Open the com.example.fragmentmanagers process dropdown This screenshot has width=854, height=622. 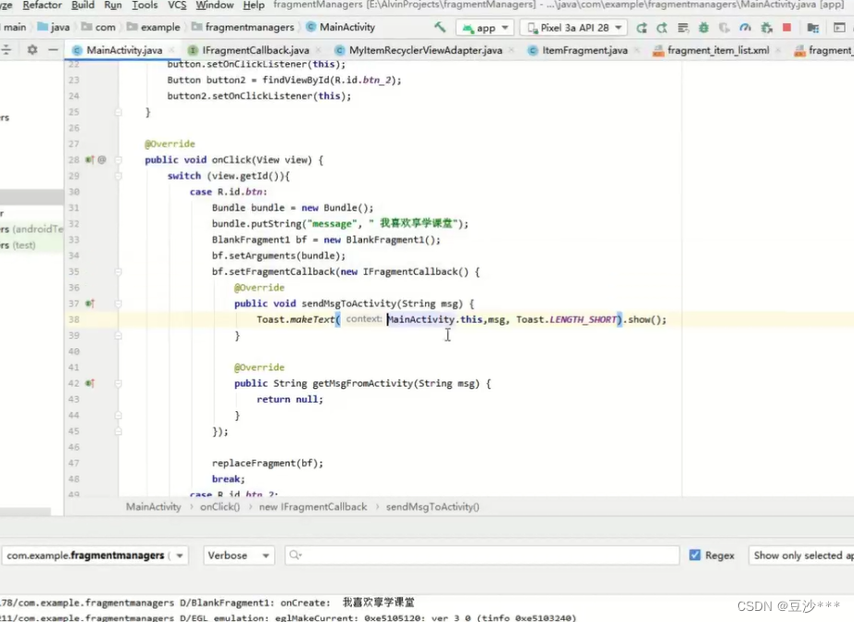pyautogui.click(x=94, y=555)
